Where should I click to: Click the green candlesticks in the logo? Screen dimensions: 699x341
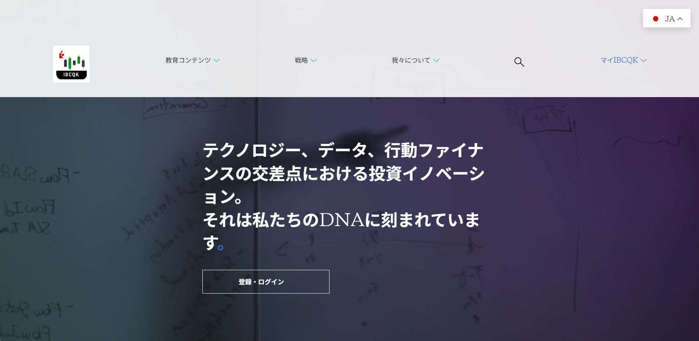[x=74, y=62]
